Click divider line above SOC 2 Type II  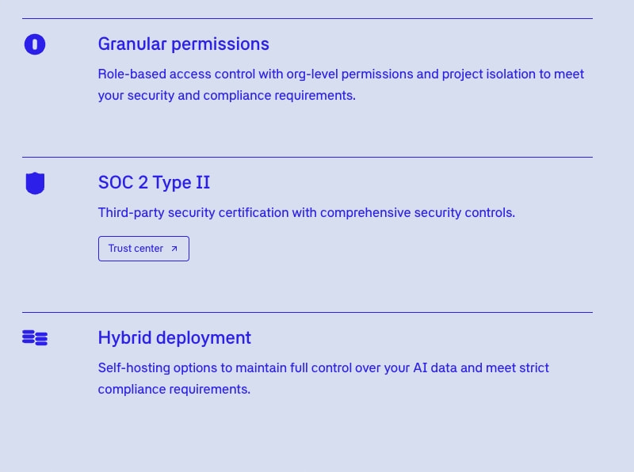pos(307,157)
